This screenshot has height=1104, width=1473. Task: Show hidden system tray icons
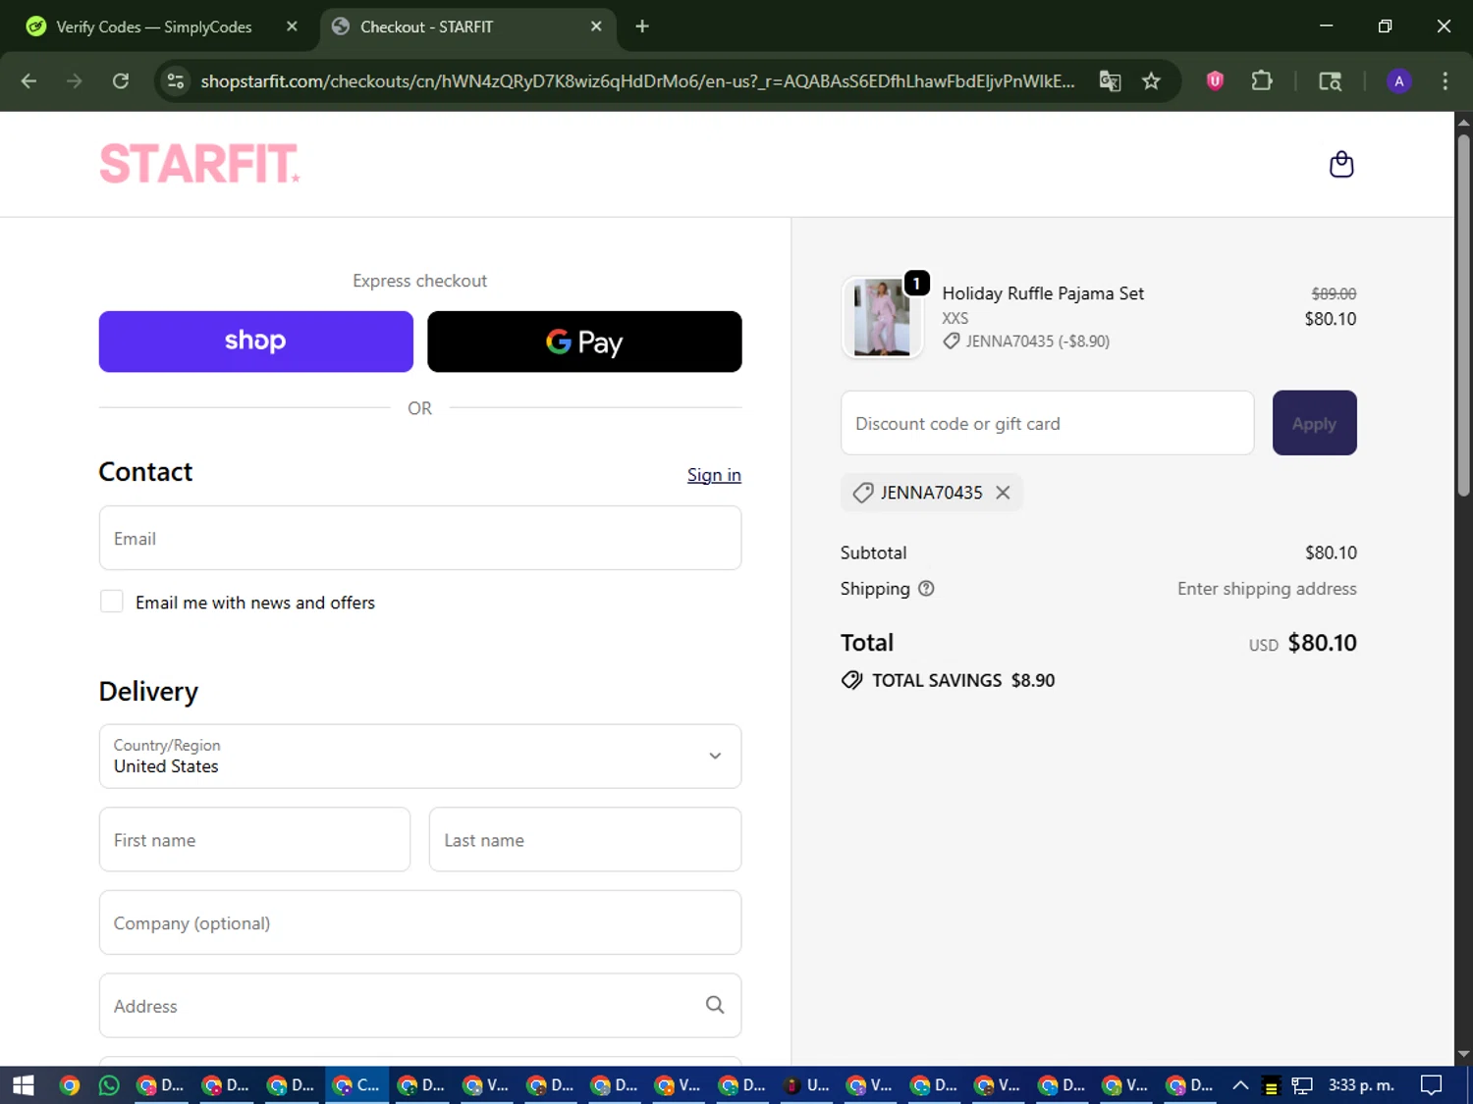(1240, 1085)
